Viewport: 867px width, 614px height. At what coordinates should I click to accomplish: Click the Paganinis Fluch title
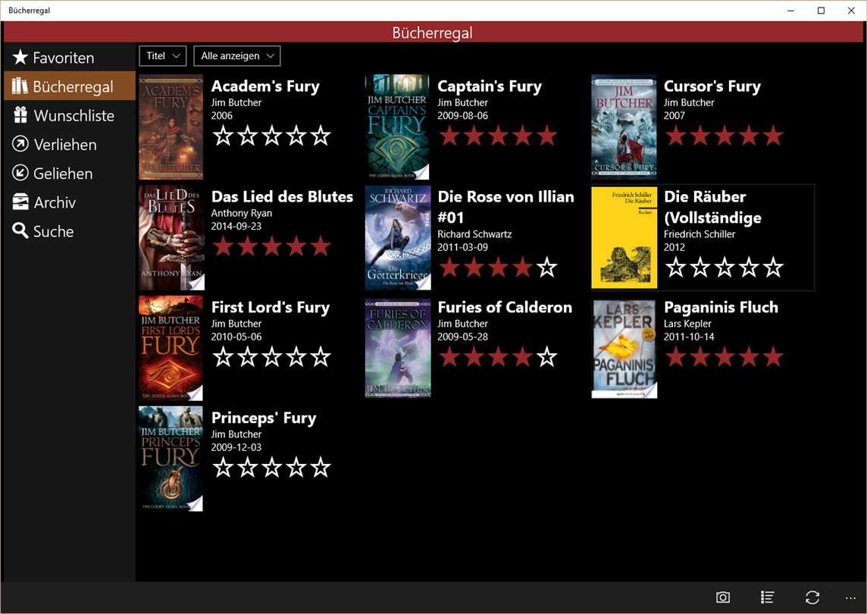721,308
